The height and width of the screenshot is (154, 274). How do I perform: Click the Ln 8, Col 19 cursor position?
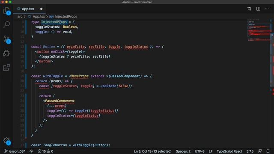(152, 151)
